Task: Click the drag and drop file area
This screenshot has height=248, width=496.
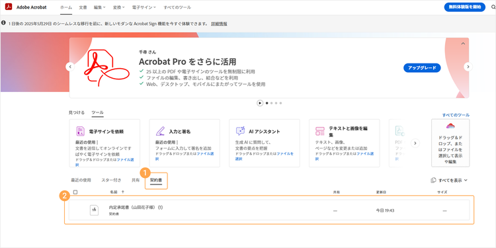Action: (450, 143)
